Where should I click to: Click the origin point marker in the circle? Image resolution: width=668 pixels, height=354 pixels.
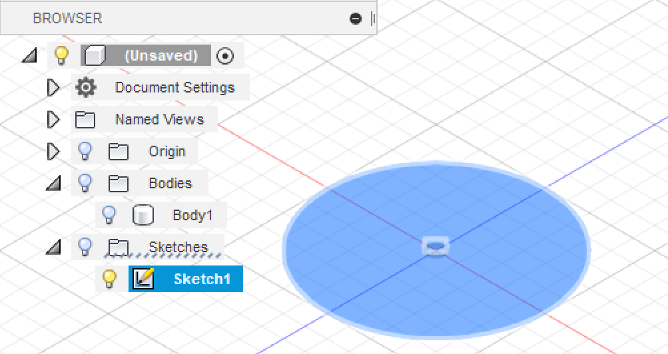click(x=436, y=246)
